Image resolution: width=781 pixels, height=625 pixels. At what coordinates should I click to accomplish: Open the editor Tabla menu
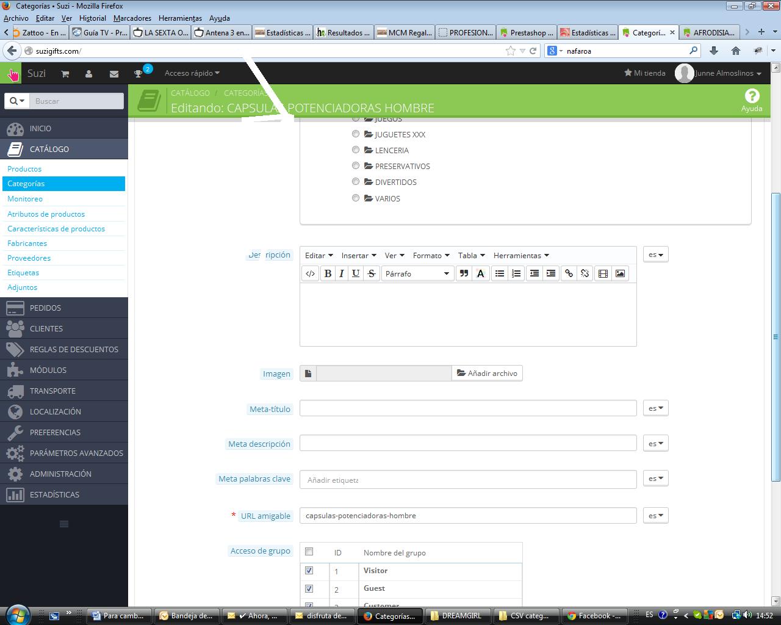coord(472,255)
